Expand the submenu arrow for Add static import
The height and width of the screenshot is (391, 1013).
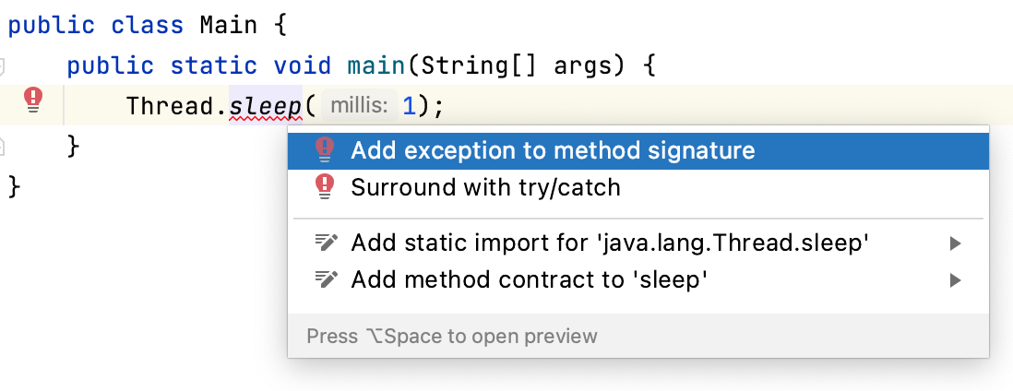pyautogui.click(x=956, y=243)
